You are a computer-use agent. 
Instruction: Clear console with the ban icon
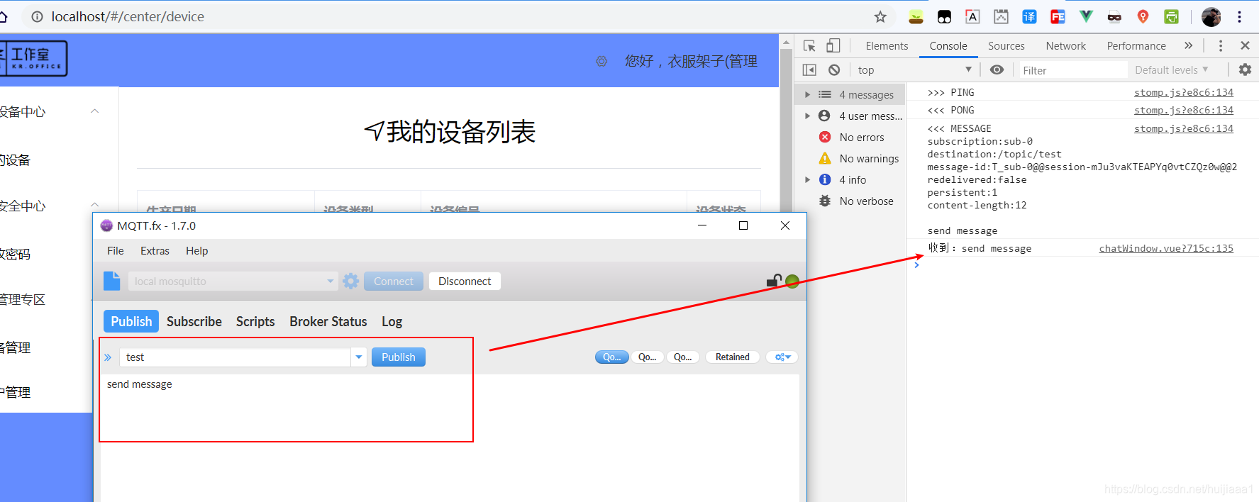[x=834, y=70]
